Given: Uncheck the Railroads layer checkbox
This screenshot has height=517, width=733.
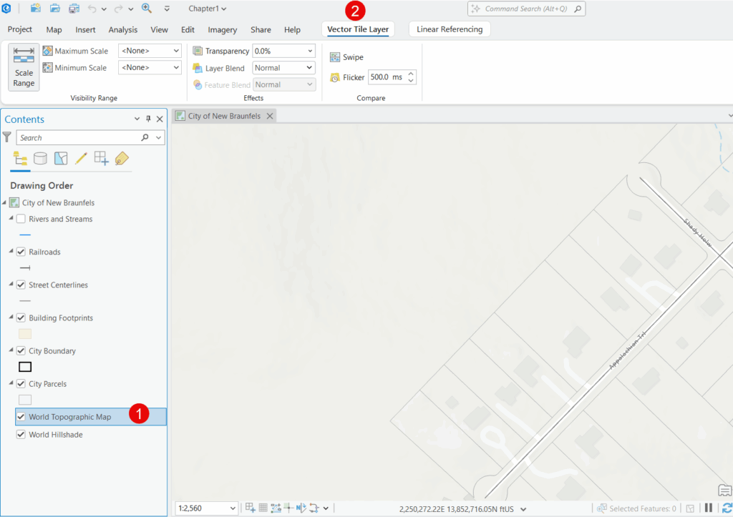Looking at the screenshot, I should pos(21,252).
